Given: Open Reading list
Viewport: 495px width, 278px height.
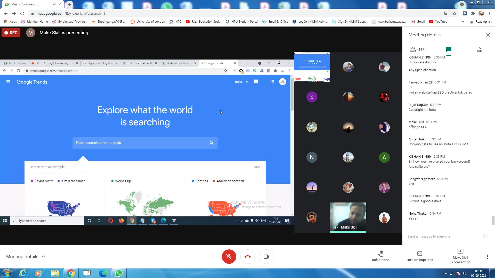Looking at the screenshot, I should (481, 22).
